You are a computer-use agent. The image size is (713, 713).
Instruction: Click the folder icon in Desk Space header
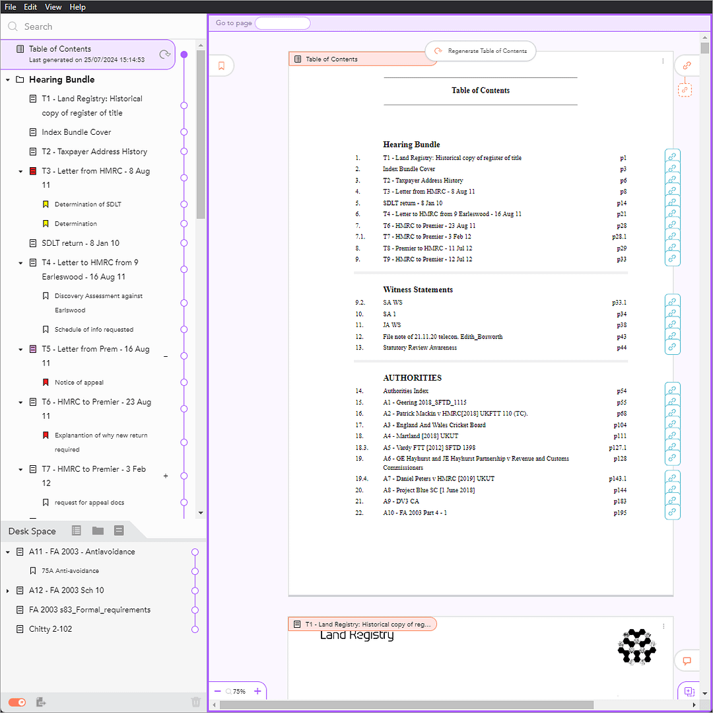coord(97,531)
